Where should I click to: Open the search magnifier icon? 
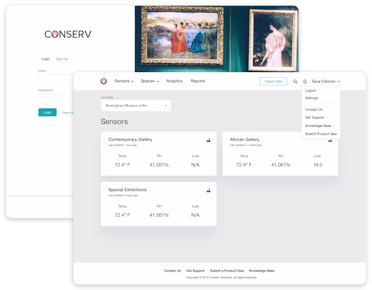tap(295, 82)
